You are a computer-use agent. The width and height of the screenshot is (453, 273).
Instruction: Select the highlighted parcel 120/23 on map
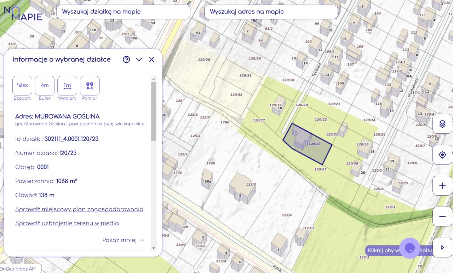point(307,144)
